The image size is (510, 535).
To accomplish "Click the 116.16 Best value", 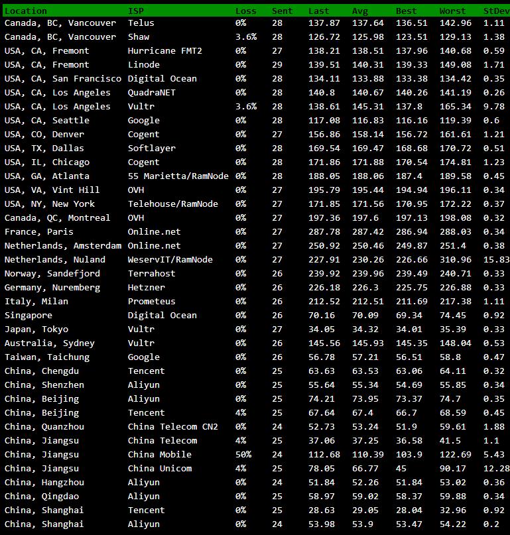I will click(412, 121).
